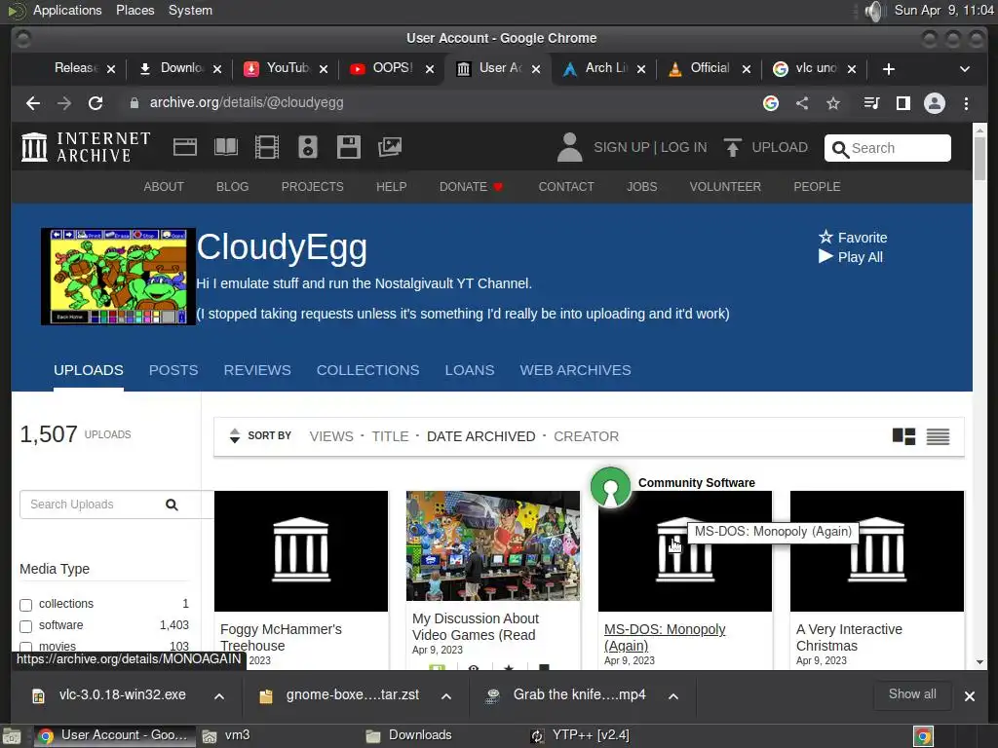
Task: Bookmark this page with star icon
Action: [833, 103]
